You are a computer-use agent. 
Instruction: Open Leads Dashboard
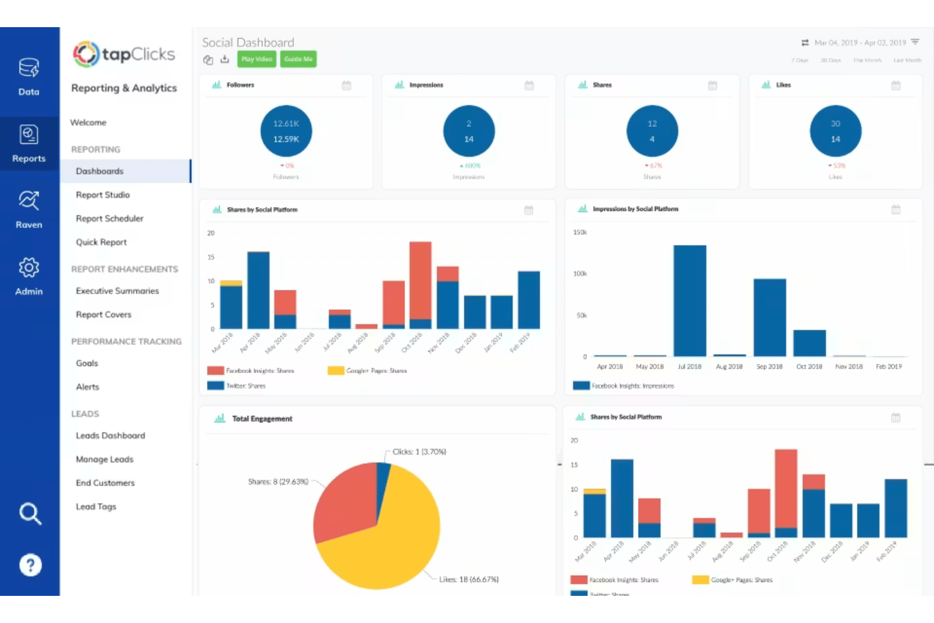(110, 436)
